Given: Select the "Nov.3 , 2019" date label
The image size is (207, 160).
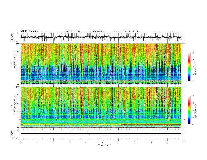Looking at the screenshot, I should click(x=73, y=31).
